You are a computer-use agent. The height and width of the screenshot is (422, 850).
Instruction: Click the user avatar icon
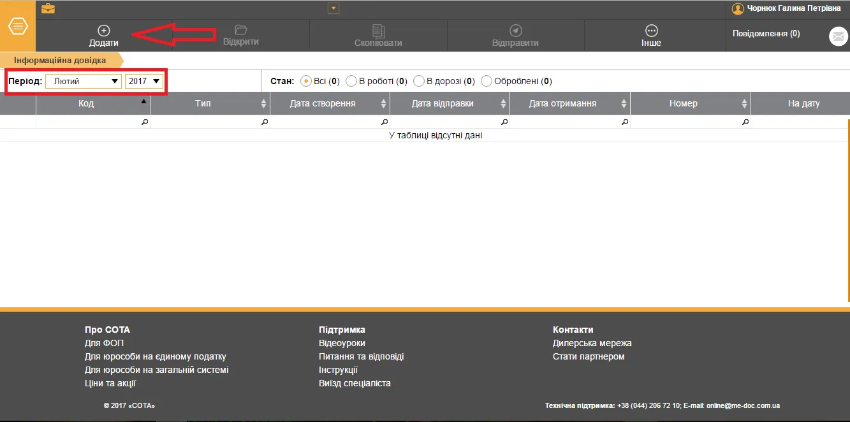coord(738,9)
